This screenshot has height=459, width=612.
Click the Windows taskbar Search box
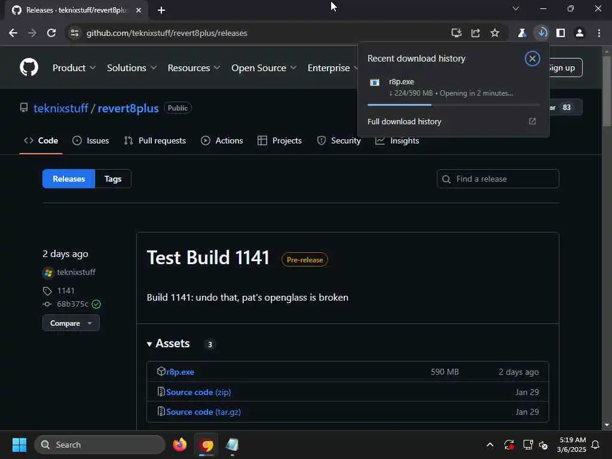pyautogui.click(x=100, y=445)
